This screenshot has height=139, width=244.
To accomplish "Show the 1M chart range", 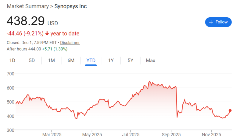I will click(51, 61).
